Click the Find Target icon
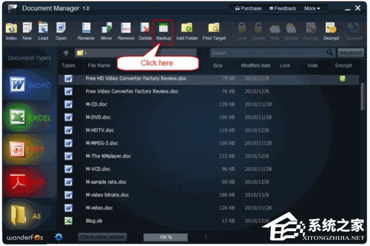The height and width of the screenshot is (246, 370). pos(214,31)
